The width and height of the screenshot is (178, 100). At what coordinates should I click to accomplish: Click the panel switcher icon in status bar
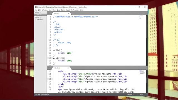[x=36, y=94]
